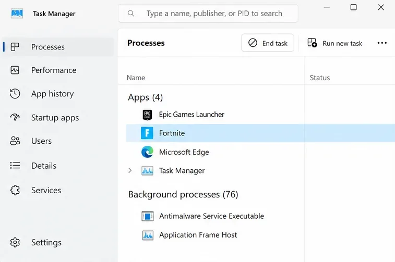395x262 pixels.
Task: Click the Details list icon
Action: 15,166
